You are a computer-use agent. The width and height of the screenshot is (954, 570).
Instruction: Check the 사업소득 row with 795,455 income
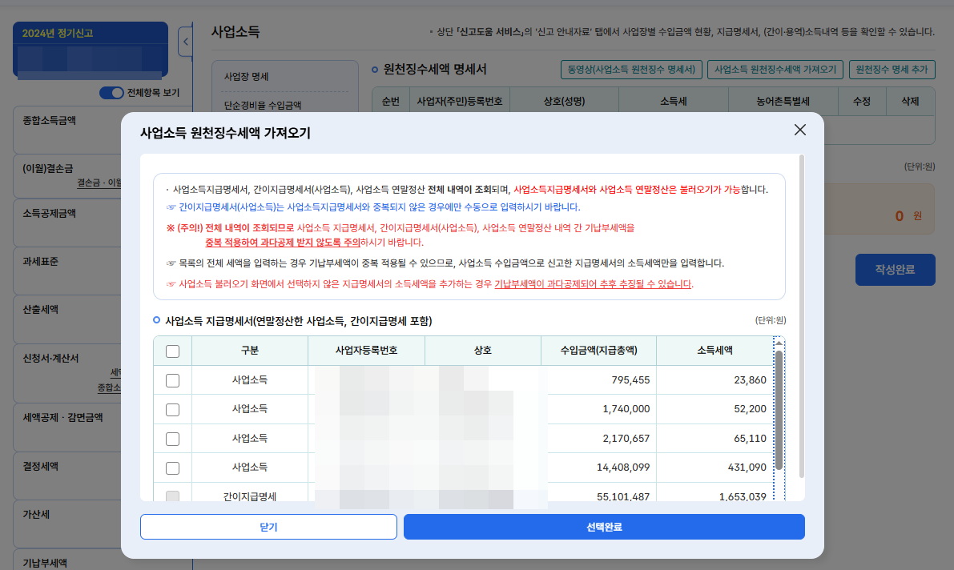173,380
